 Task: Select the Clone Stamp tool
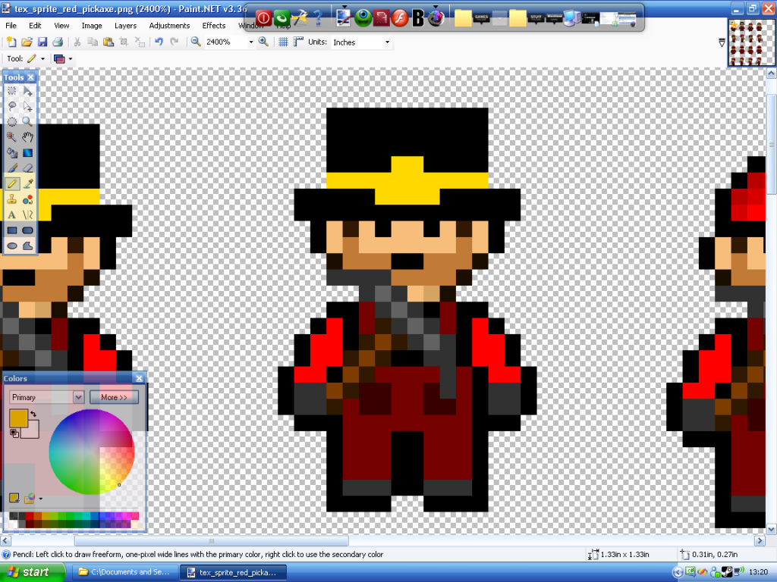[x=12, y=199]
